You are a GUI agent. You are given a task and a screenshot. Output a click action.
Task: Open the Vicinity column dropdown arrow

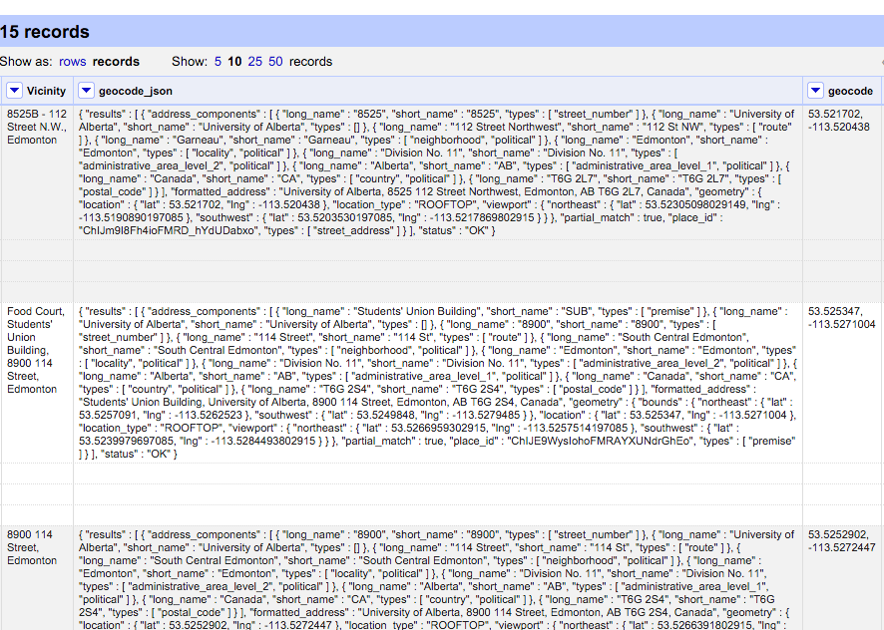[x=15, y=91]
